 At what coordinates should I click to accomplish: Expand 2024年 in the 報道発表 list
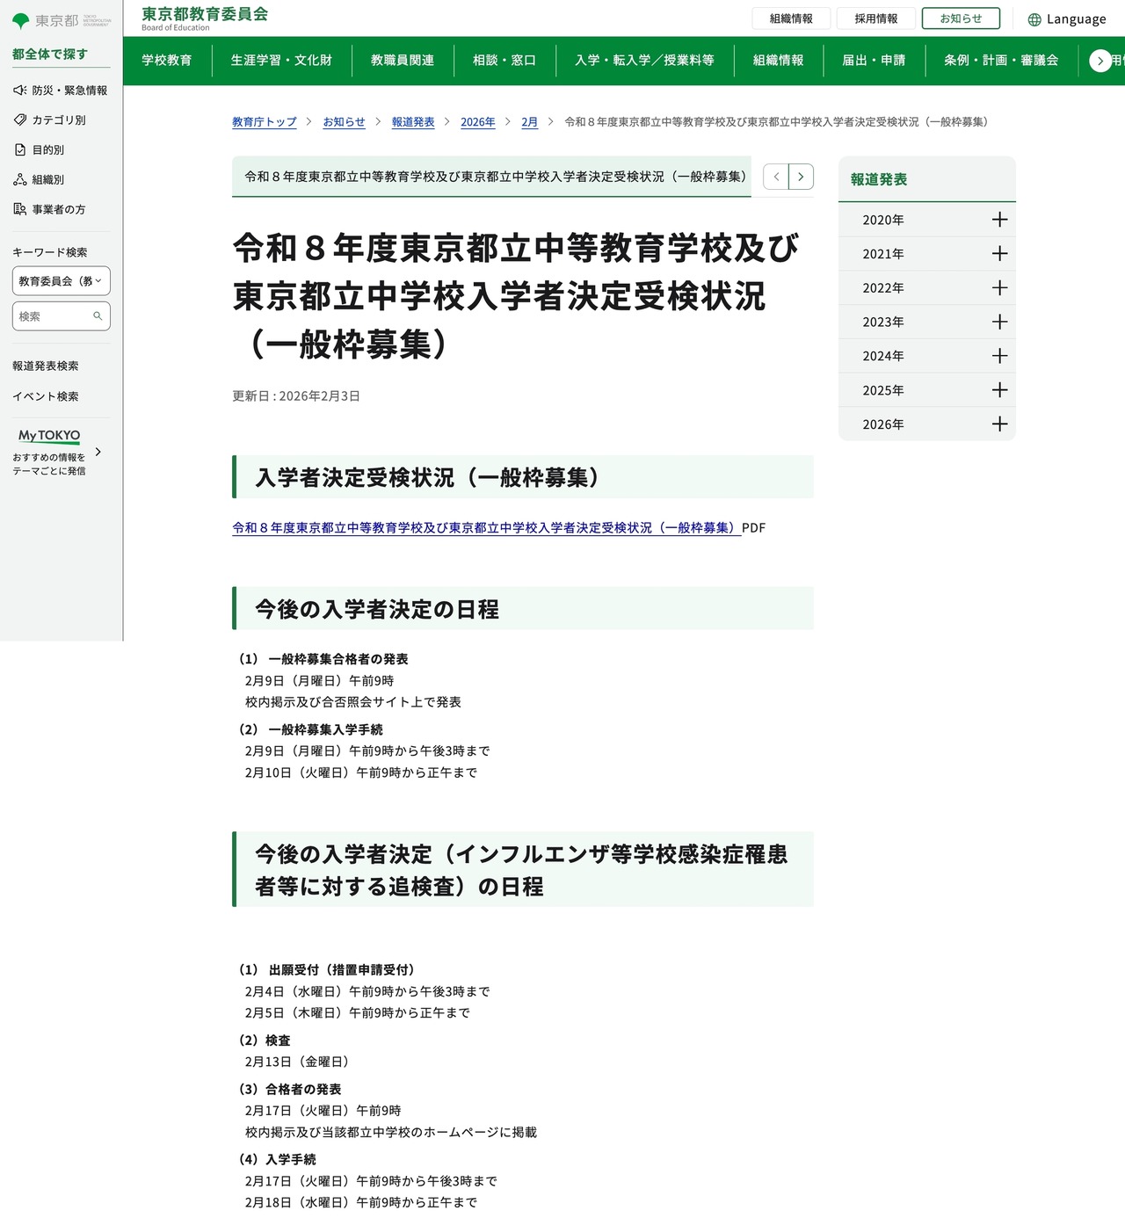[999, 356]
